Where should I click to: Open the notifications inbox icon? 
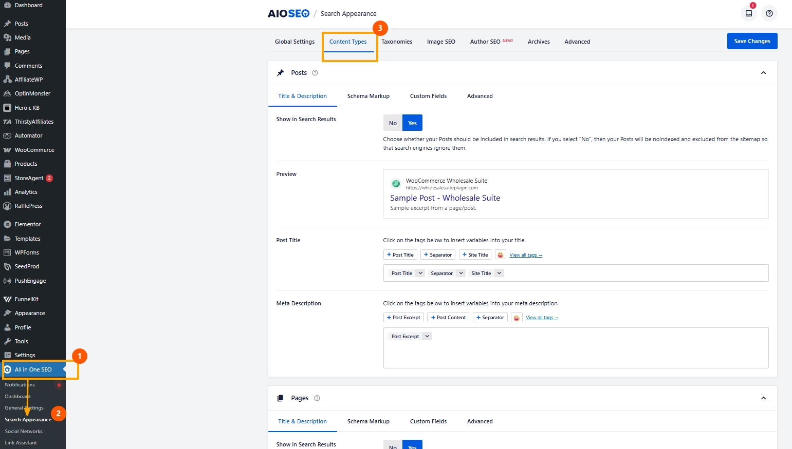point(749,13)
